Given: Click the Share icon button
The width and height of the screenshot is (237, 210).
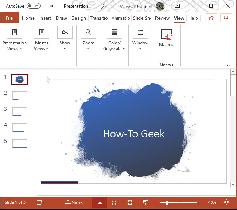Looking at the screenshot, I should 211,18.
